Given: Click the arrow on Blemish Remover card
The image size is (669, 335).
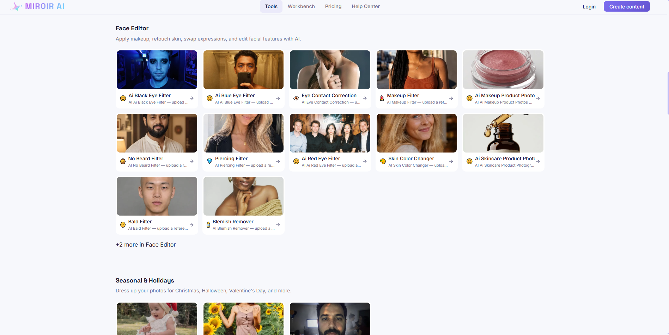Looking at the screenshot, I should coord(278,225).
